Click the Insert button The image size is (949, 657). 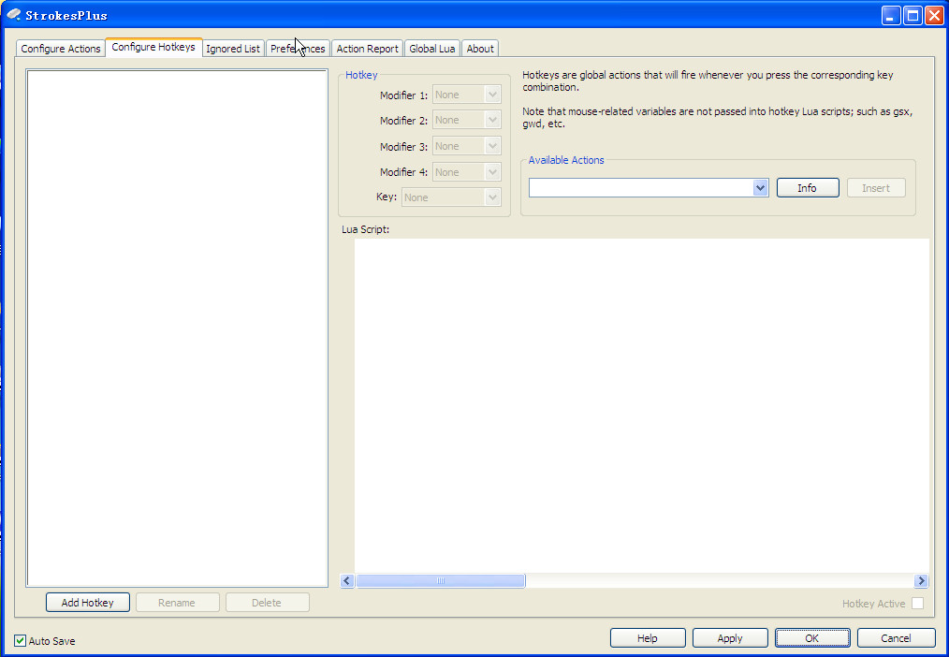click(876, 187)
